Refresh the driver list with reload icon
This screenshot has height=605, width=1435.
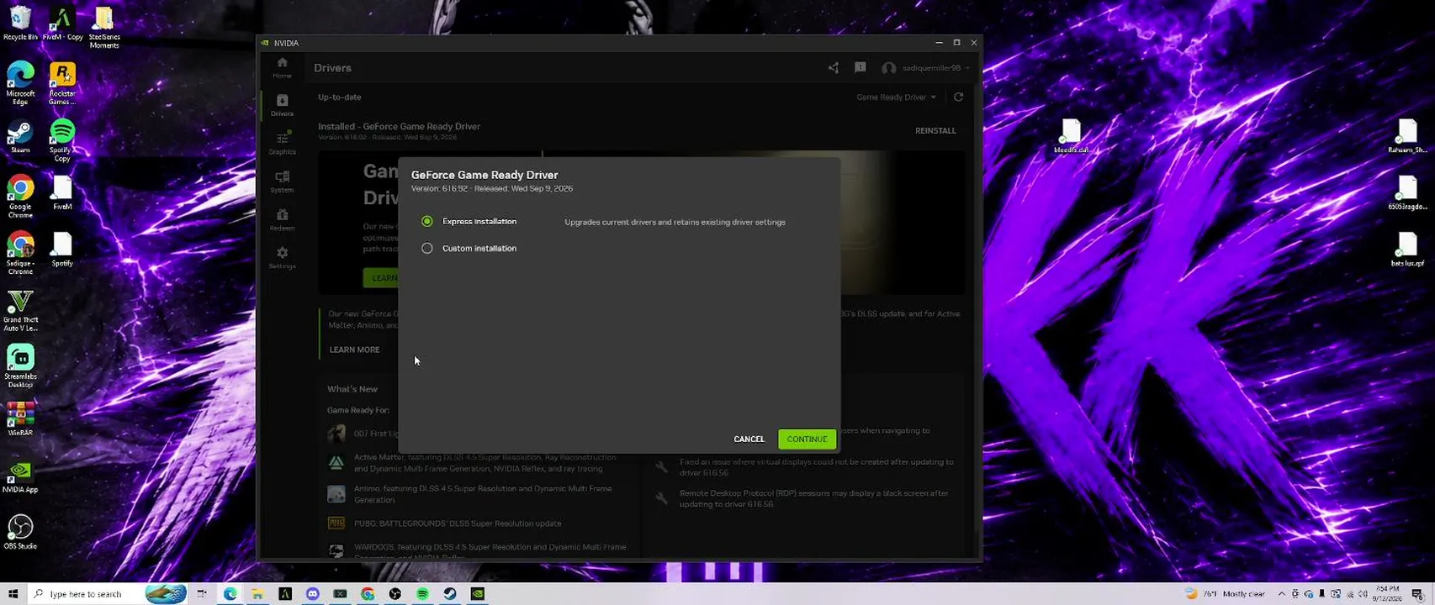click(958, 97)
